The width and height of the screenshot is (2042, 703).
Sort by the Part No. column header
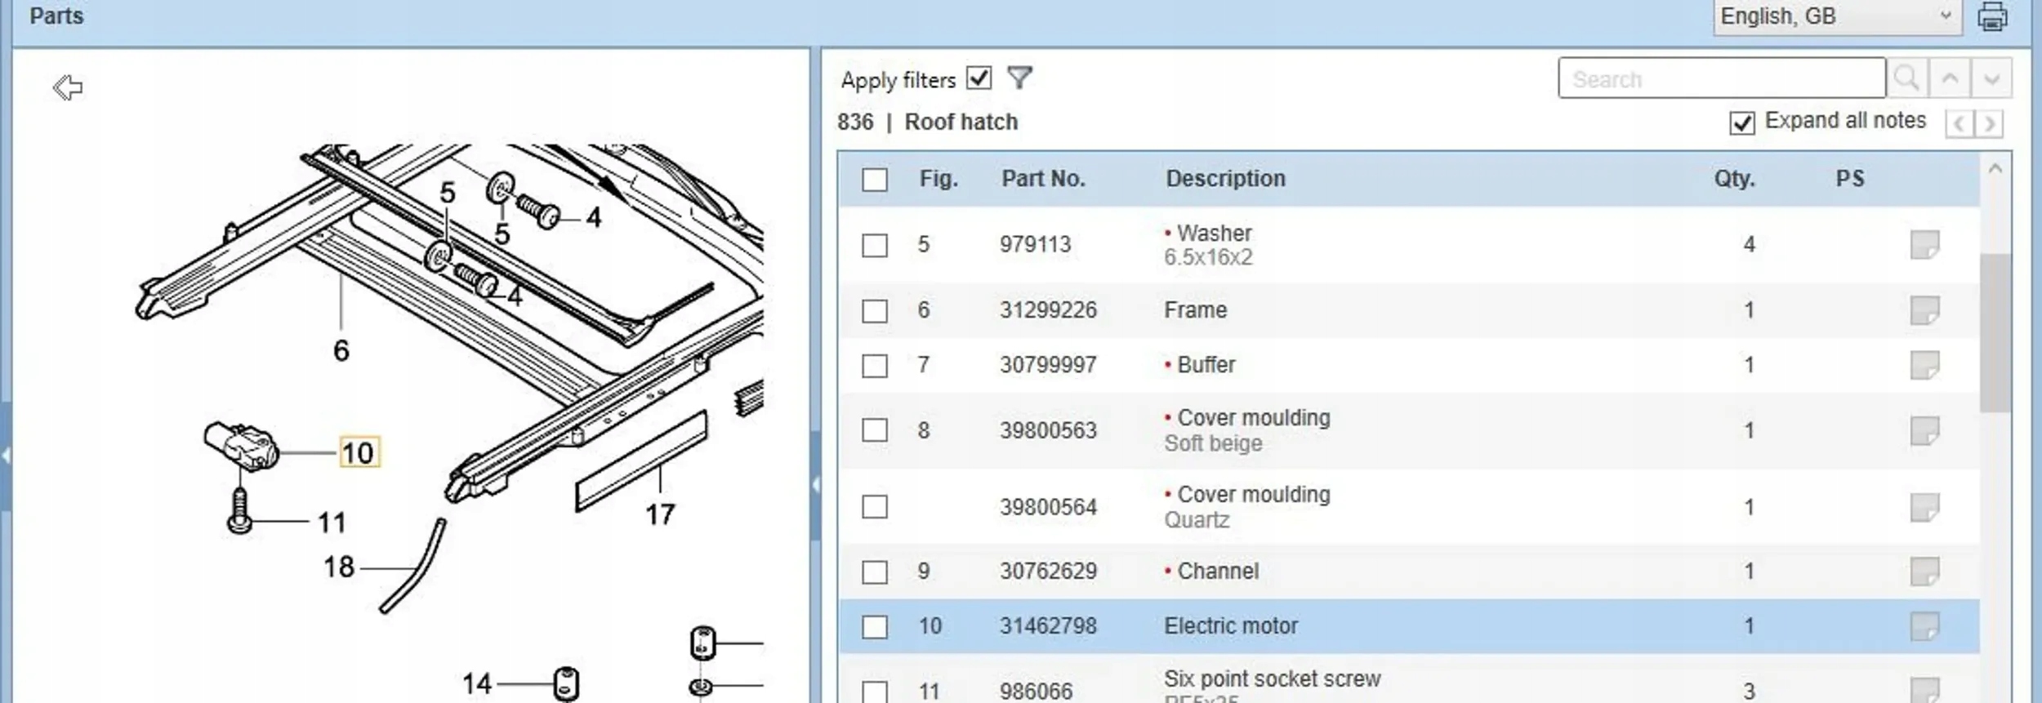(1043, 179)
